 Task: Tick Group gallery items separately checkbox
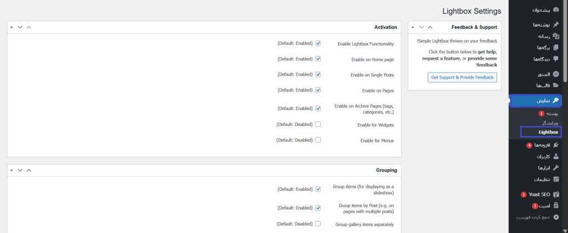tap(318, 224)
